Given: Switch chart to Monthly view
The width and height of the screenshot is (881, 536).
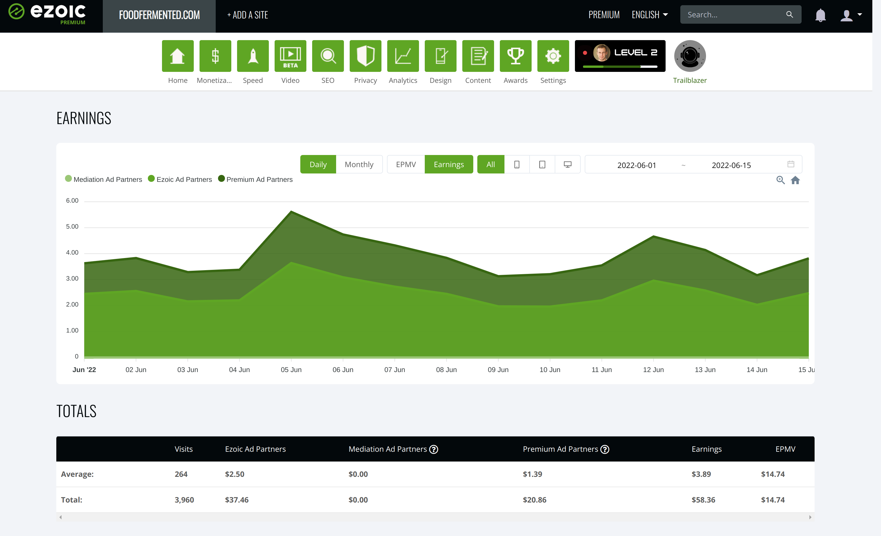Looking at the screenshot, I should pos(359,164).
